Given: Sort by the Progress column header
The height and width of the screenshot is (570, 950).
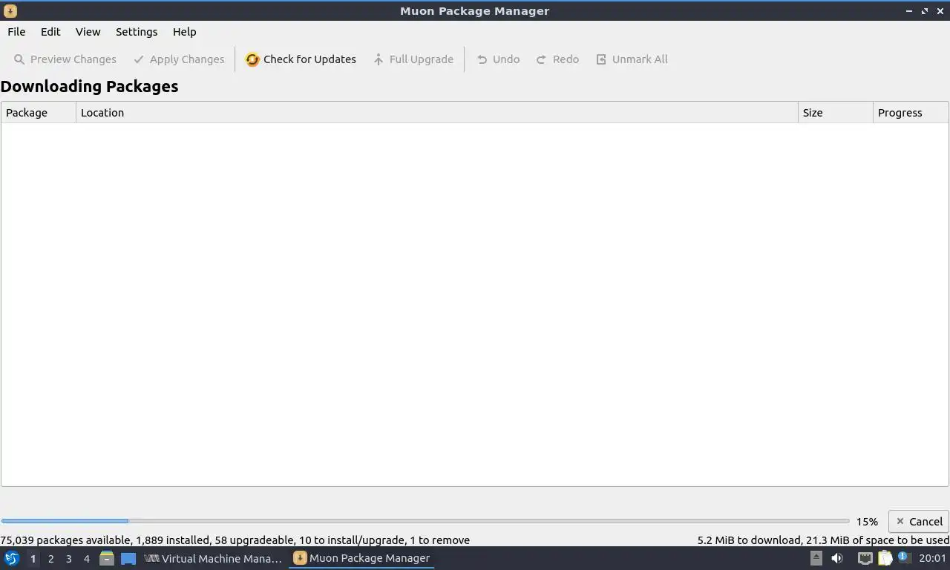Looking at the screenshot, I should 911,113.
